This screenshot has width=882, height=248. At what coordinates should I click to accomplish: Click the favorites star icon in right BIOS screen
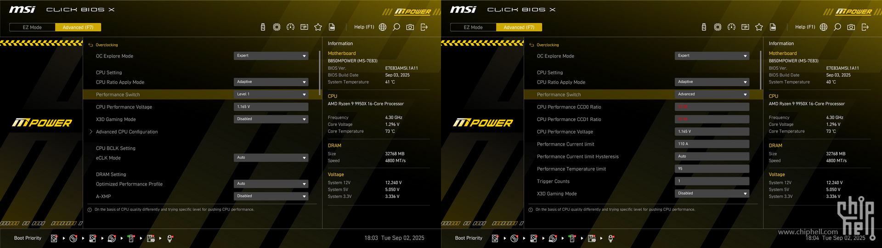(759, 27)
